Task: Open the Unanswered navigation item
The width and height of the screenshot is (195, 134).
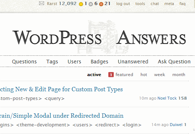Action: (133, 62)
